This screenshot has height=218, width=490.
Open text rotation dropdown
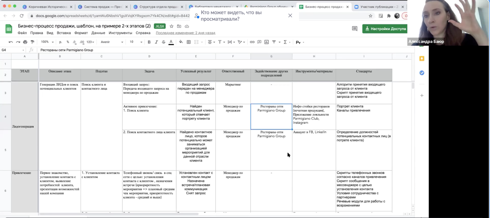[x=241, y=42]
